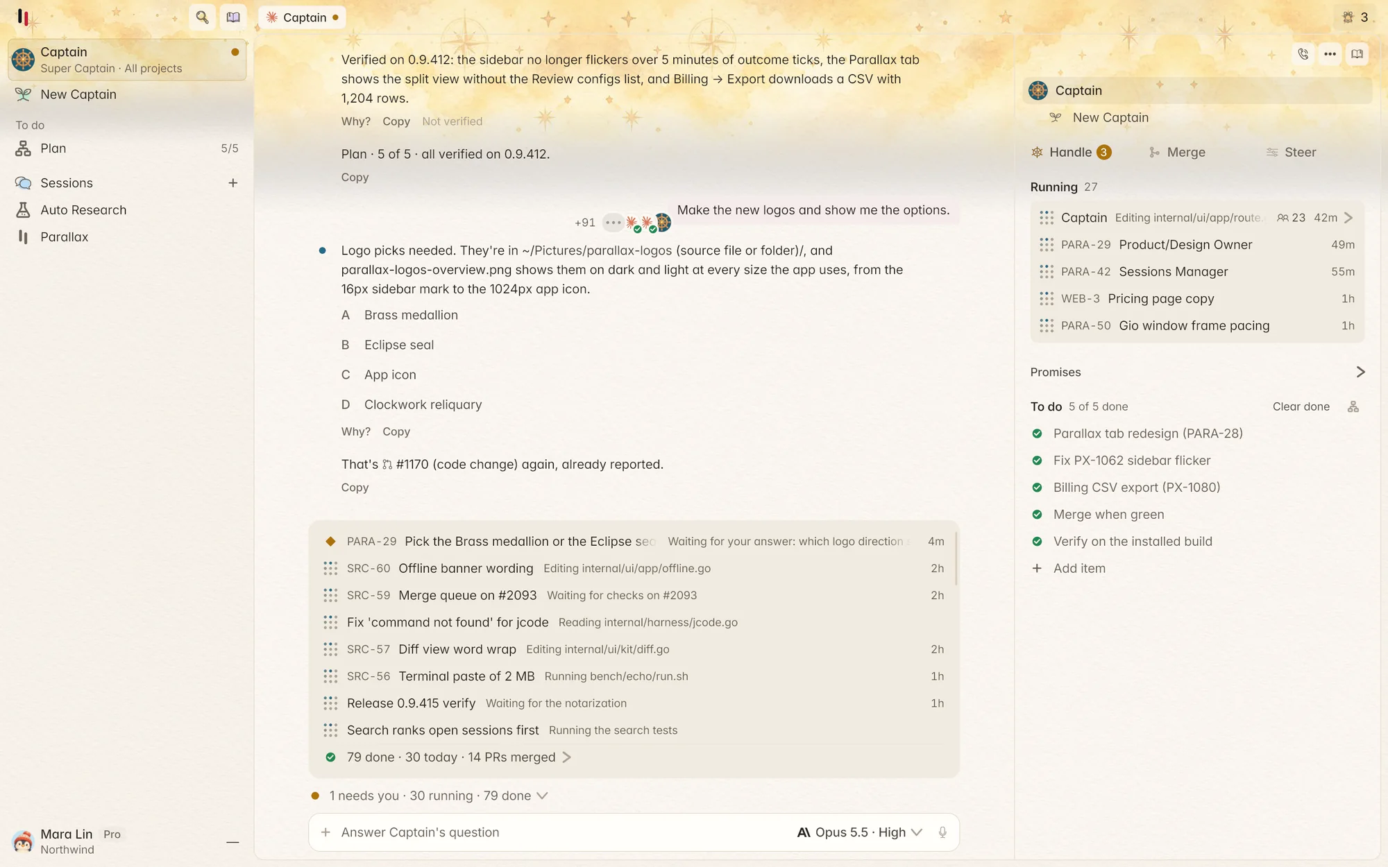The width and height of the screenshot is (1388, 867).
Task: Toggle the right panel book icon
Action: (1357, 54)
